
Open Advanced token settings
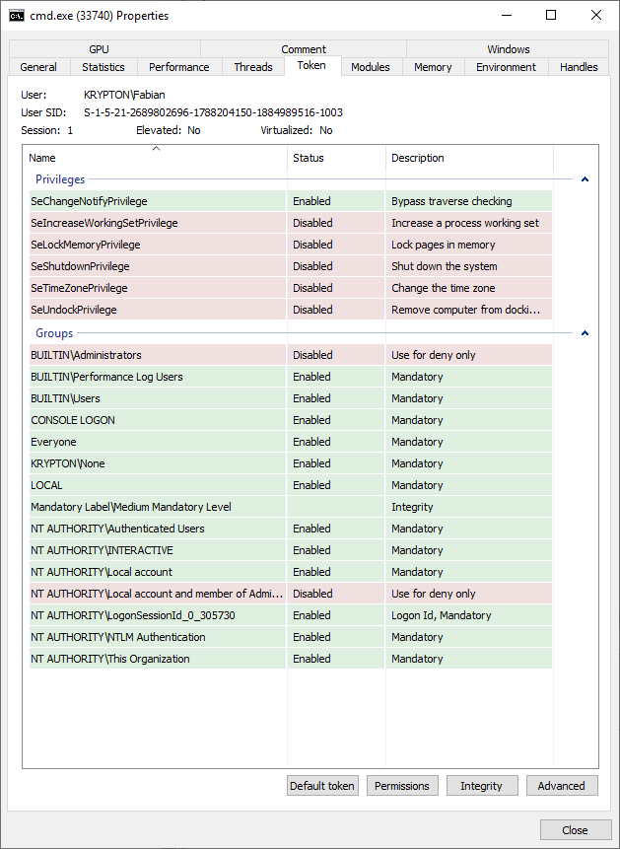click(x=561, y=786)
